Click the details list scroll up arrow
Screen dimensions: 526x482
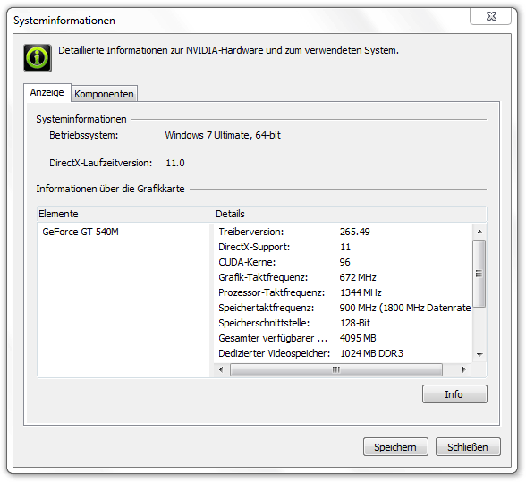tap(479, 232)
